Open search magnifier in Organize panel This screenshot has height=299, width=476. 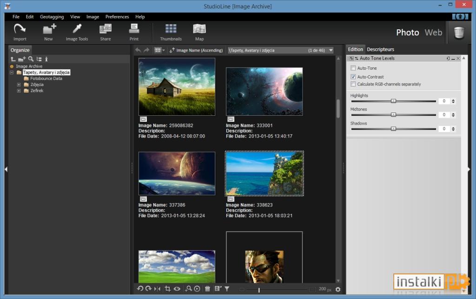[31, 59]
